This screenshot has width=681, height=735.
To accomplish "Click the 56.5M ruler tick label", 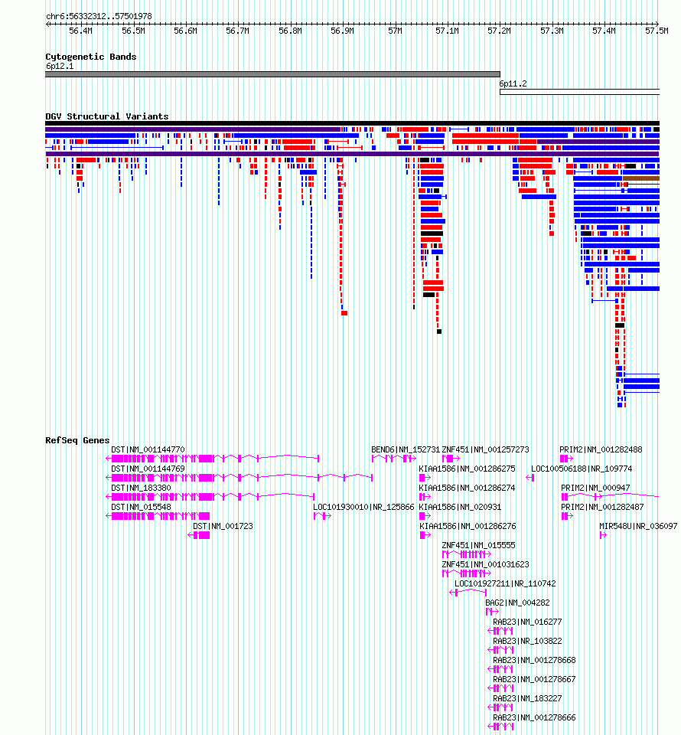I will (x=133, y=31).
